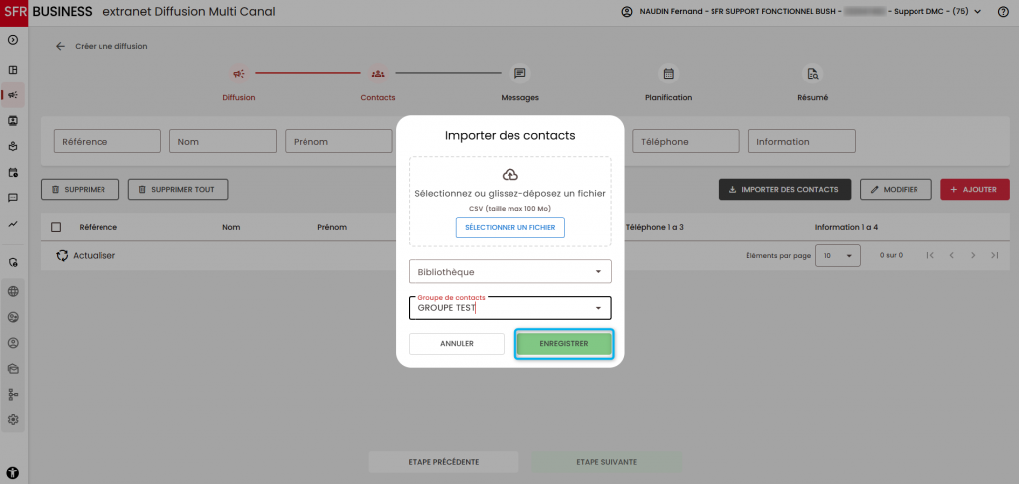This screenshot has height=484, width=1019.
Task: Click the Résumé step document search icon
Action: pyautogui.click(x=812, y=73)
